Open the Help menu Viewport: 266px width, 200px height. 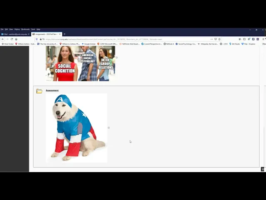(38, 30)
